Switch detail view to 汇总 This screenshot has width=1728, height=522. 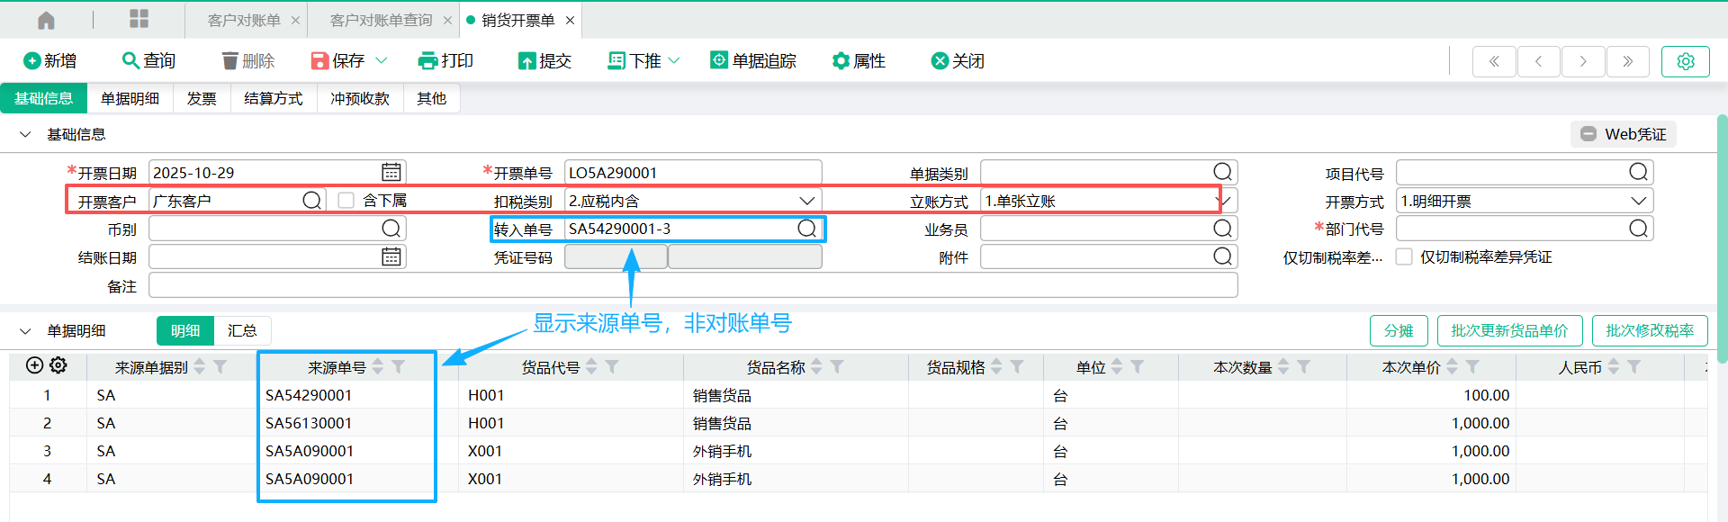pos(242,330)
